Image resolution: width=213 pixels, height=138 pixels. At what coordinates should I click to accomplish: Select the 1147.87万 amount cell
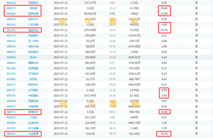(134, 36)
